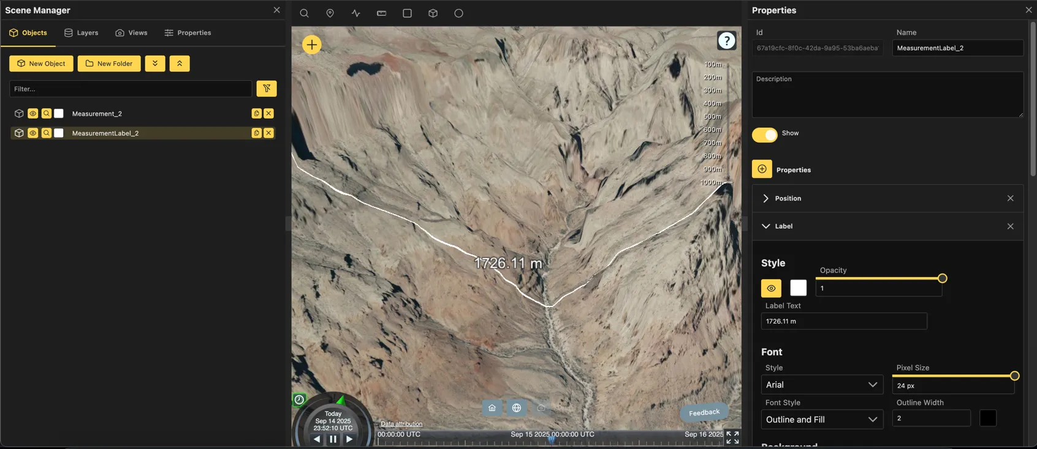The width and height of the screenshot is (1037, 449).
Task: Select the ruler measurement tool
Action: point(381,13)
